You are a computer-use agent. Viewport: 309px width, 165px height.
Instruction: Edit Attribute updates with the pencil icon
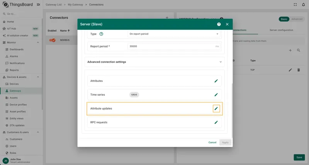point(216,109)
